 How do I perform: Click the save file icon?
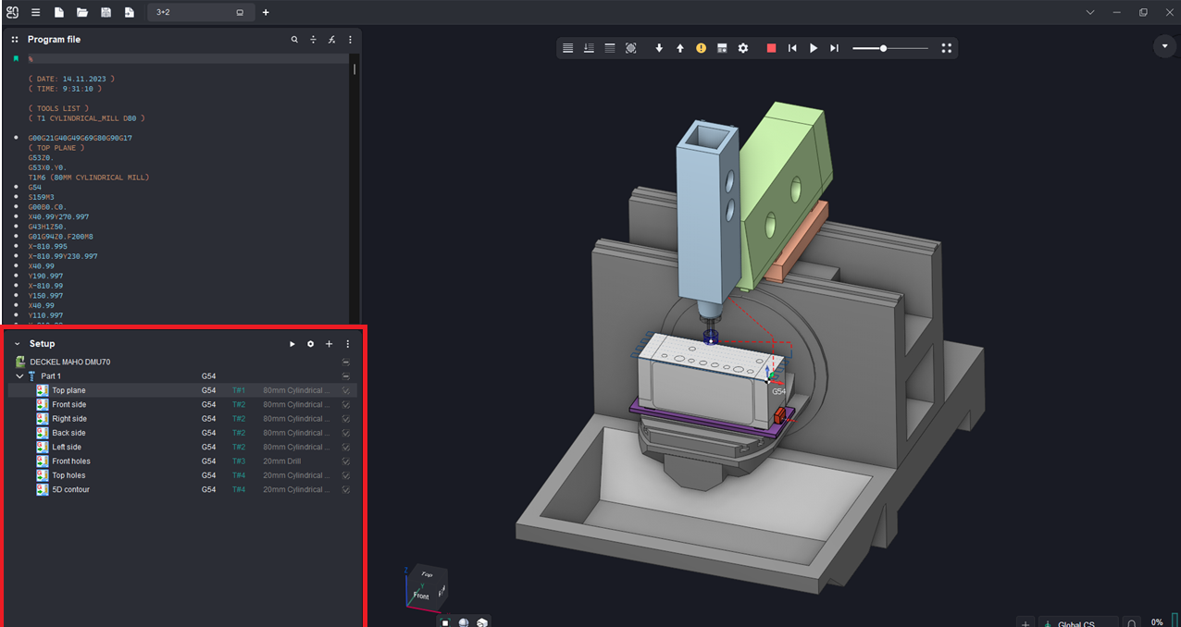(106, 13)
